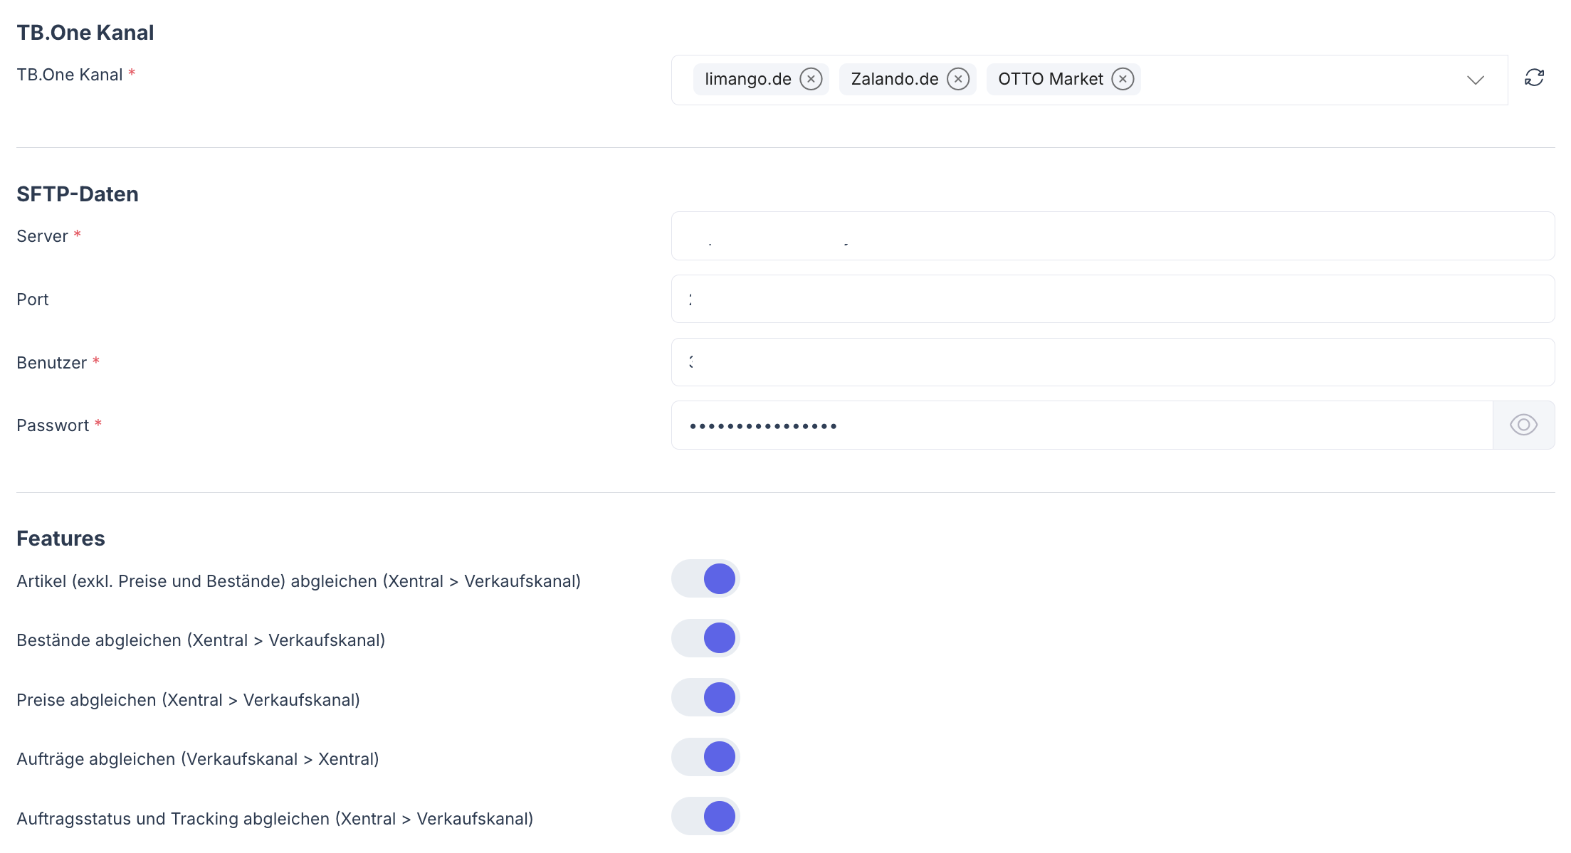1571x853 pixels.
Task: Click the OTTO Market tag label
Action: click(1050, 79)
